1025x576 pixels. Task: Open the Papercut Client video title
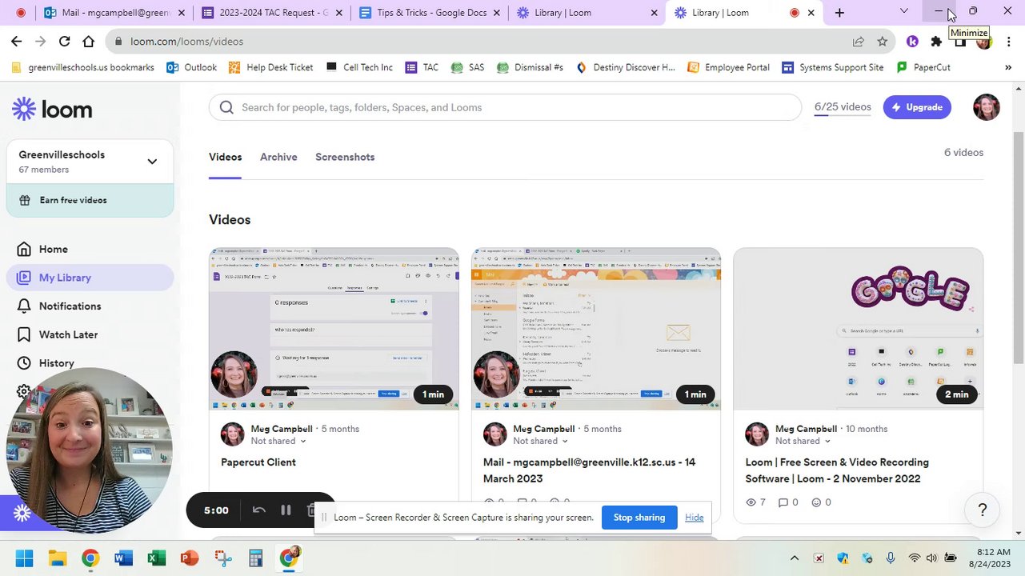[x=258, y=462]
